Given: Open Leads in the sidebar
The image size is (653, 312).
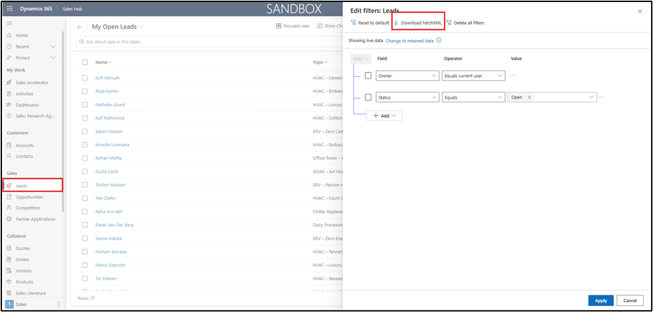Looking at the screenshot, I should click(33, 186).
